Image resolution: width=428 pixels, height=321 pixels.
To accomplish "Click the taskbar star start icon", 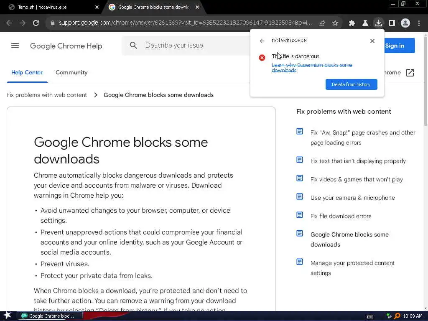I will coord(7,315).
